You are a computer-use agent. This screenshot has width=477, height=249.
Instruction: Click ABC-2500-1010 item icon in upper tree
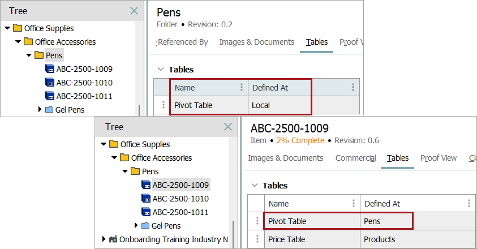50,82
